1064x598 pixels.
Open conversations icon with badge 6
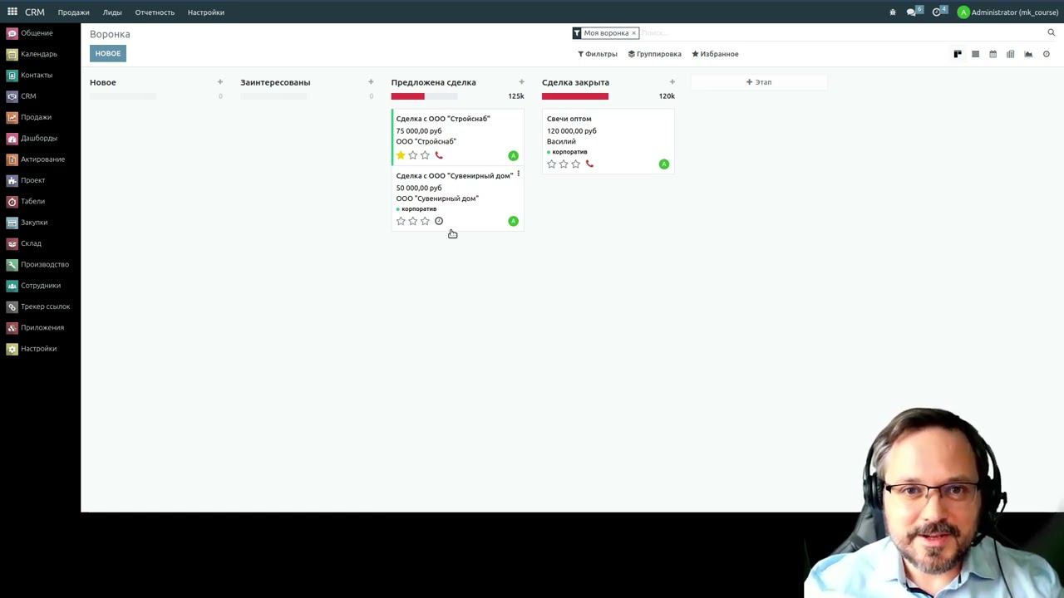tap(914, 12)
